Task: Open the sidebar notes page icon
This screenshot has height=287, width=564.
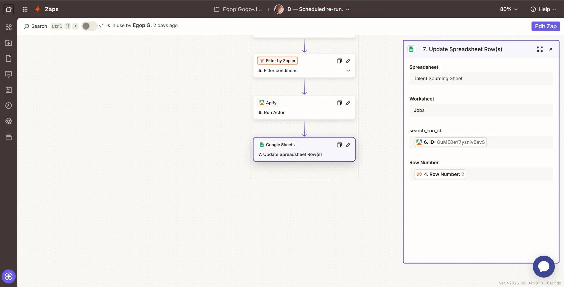Action: tap(8, 59)
